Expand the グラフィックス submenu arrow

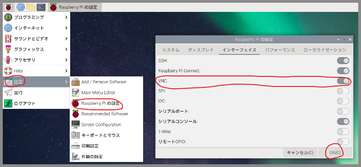tap(67, 49)
